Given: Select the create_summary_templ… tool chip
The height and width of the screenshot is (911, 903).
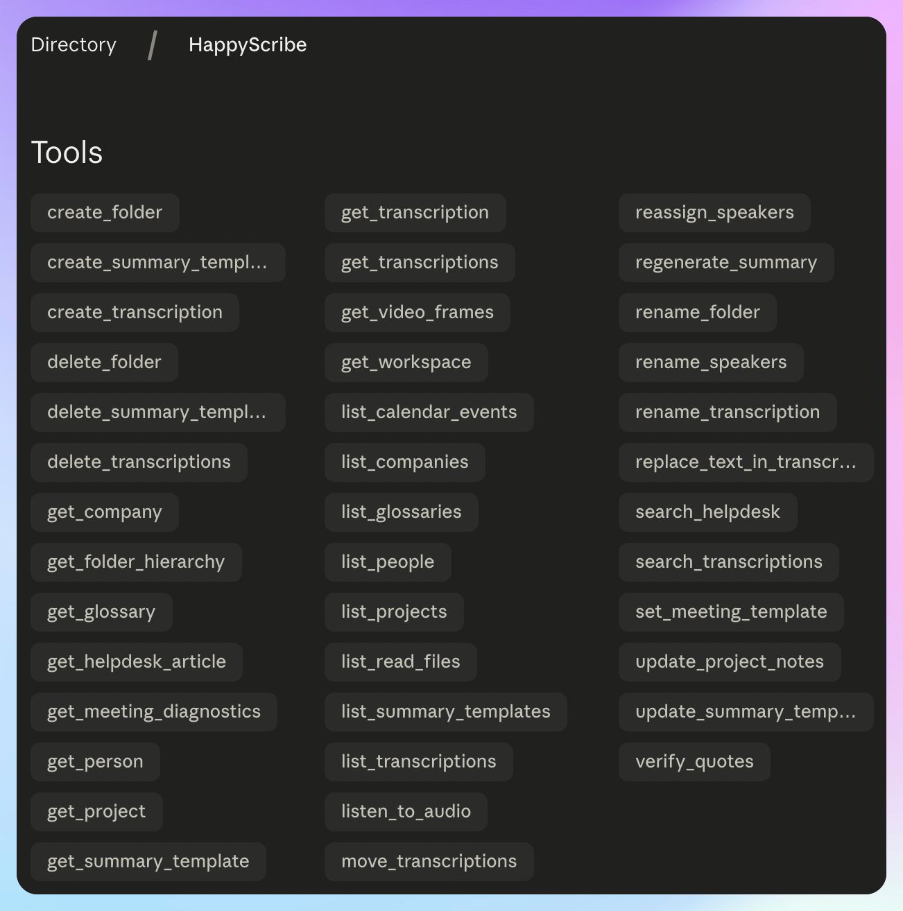Looking at the screenshot, I should click(157, 263).
